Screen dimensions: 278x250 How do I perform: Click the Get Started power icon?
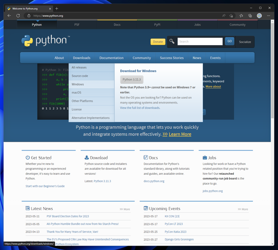(28, 157)
